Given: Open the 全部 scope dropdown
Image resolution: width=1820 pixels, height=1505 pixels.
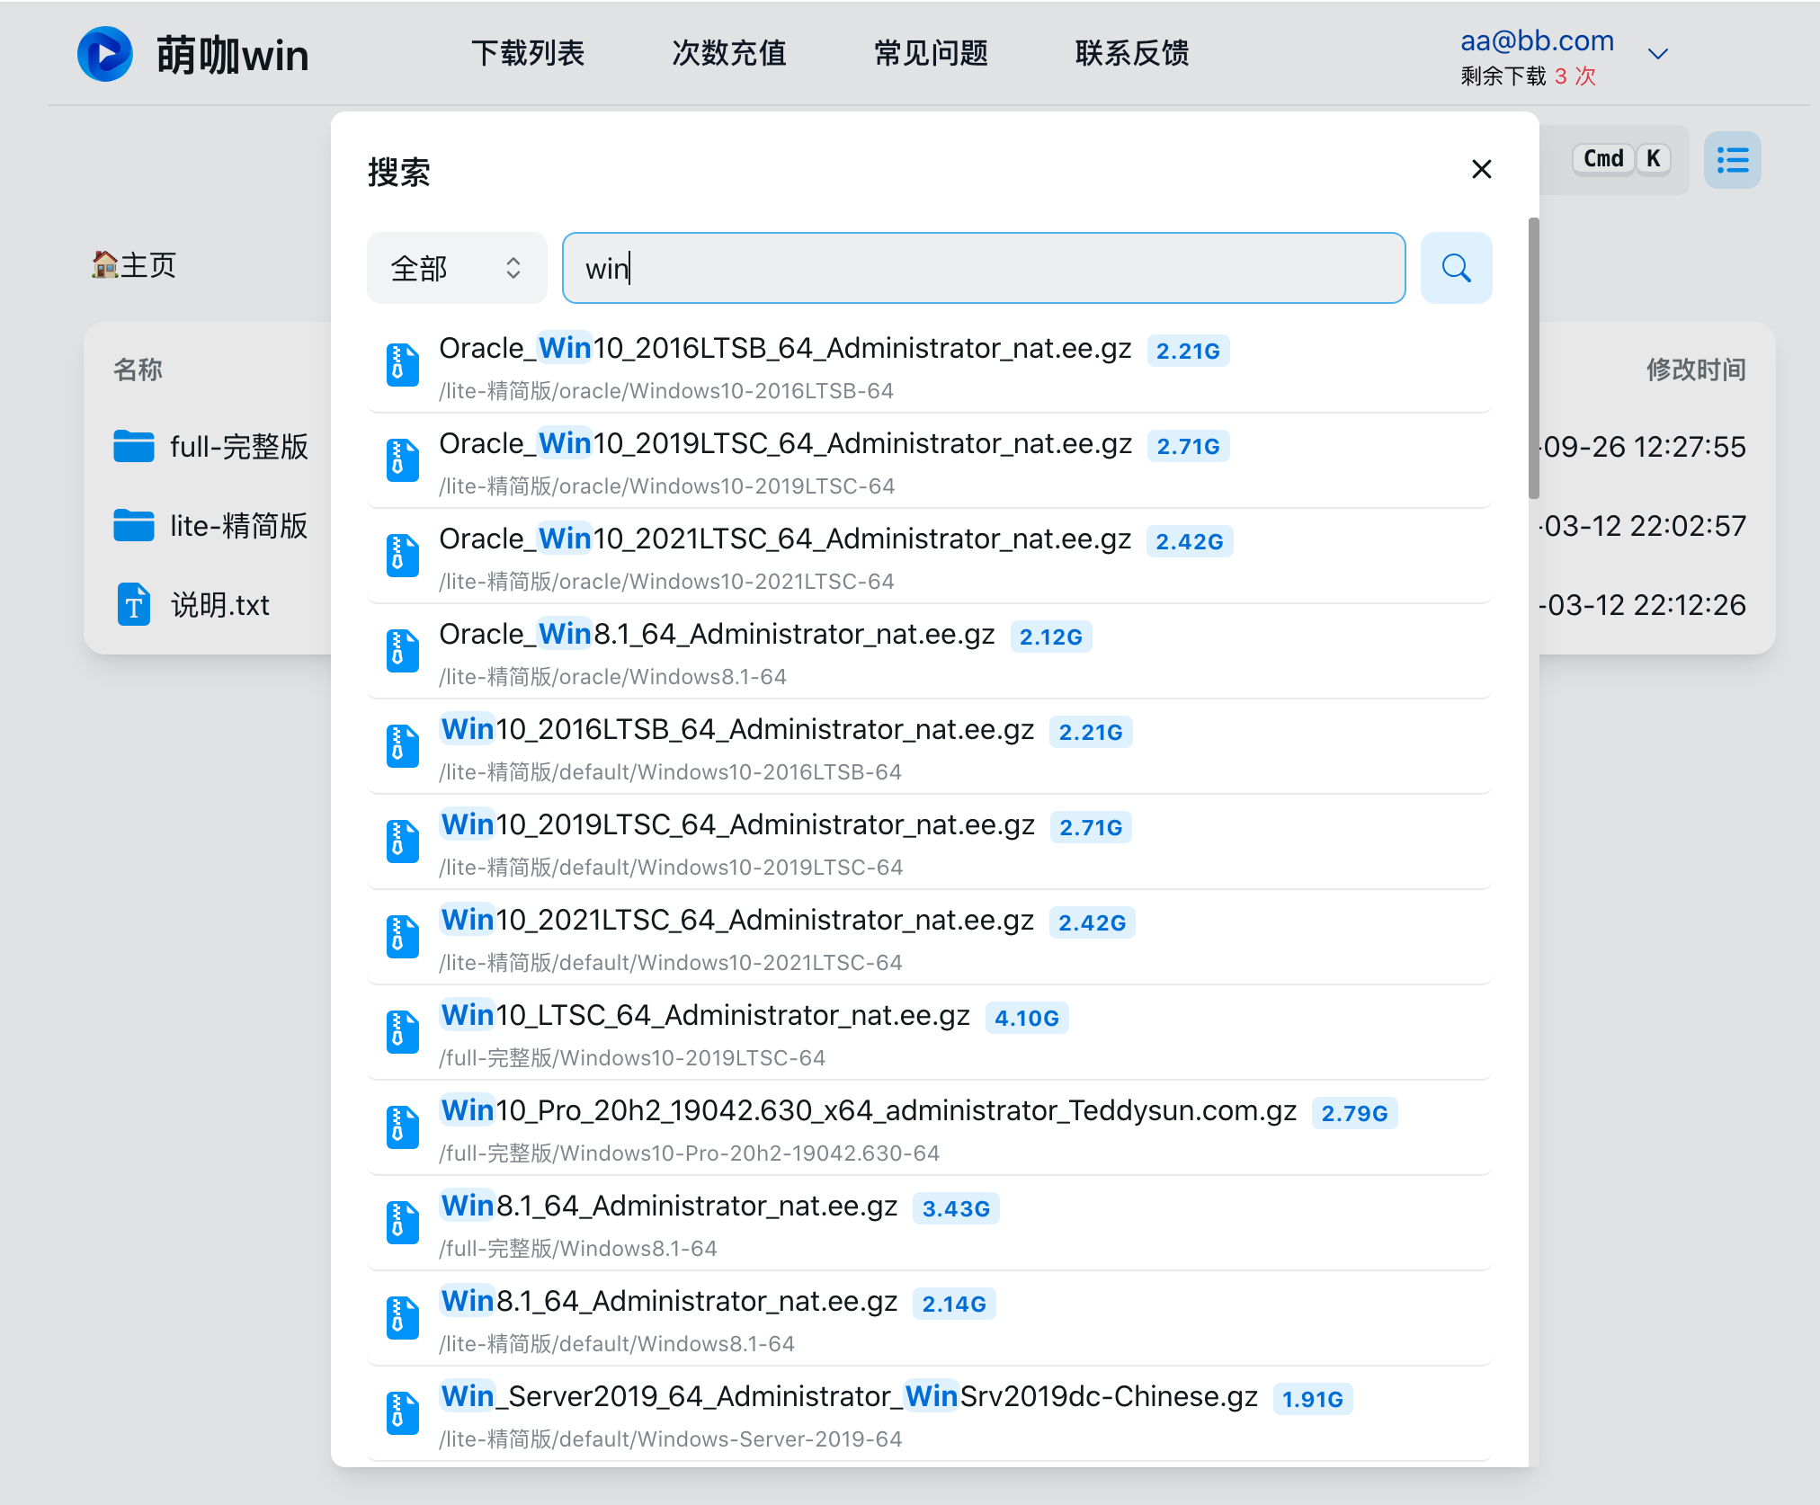Looking at the screenshot, I should pos(457,268).
